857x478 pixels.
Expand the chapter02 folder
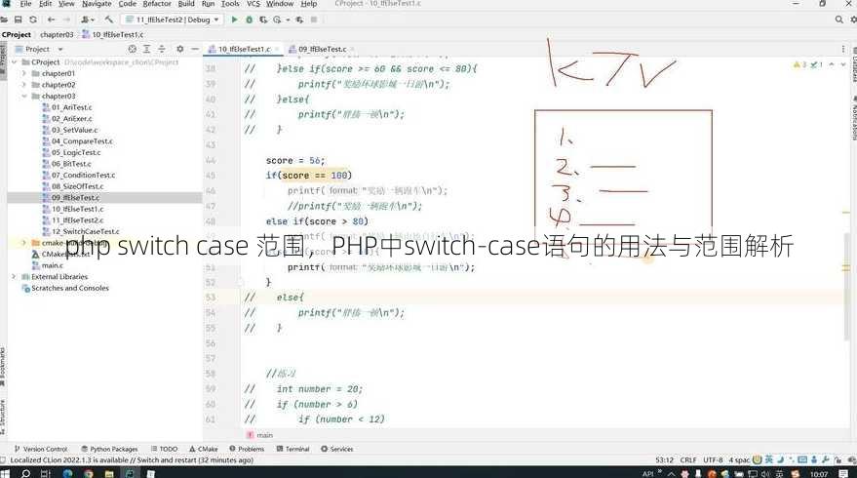[x=23, y=85]
